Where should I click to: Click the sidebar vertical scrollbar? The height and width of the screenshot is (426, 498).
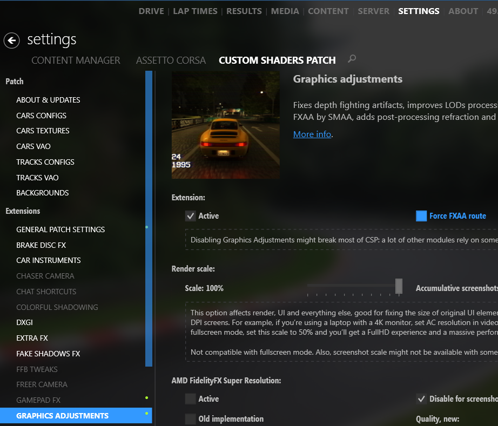tap(149, 219)
